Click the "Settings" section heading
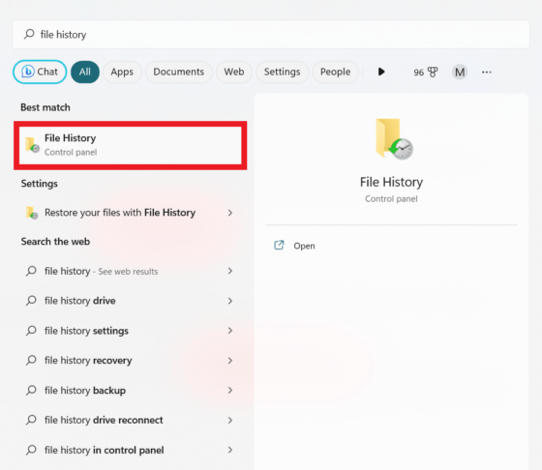 click(39, 184)
